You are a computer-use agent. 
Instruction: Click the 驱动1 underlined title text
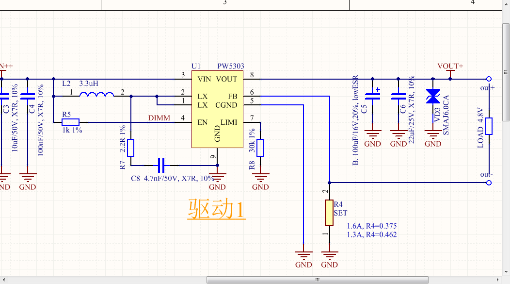click(216, 210)
